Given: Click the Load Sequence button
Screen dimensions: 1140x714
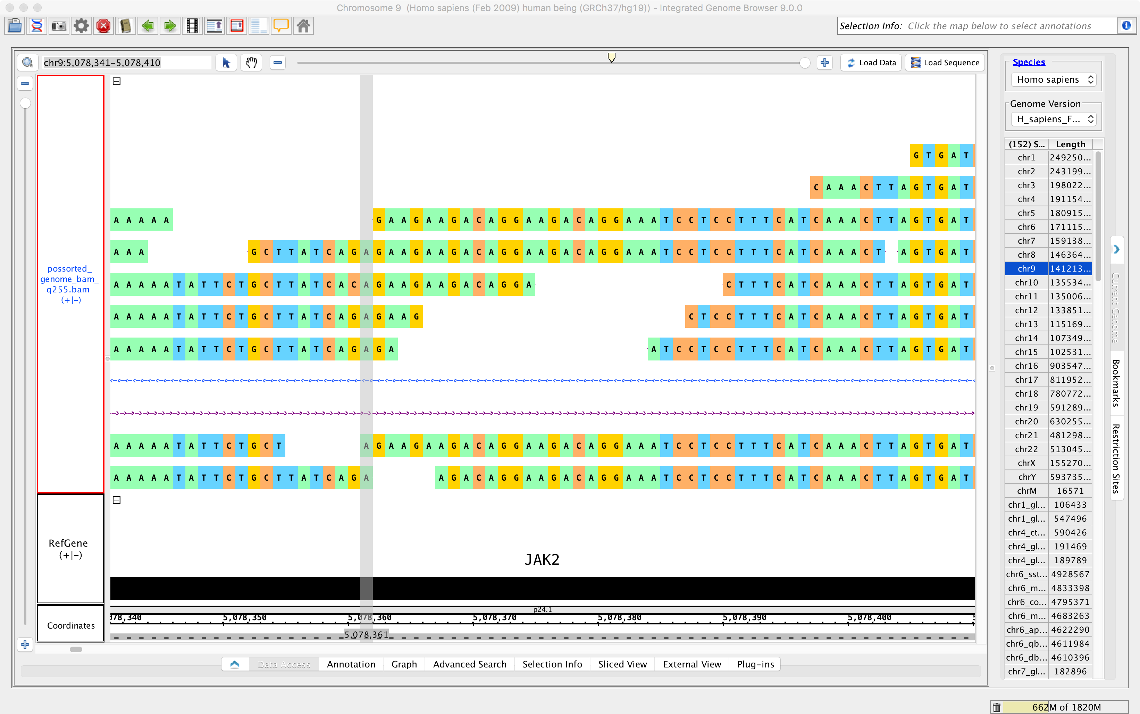Looking at the screenshot, I should tap(945, 62).
